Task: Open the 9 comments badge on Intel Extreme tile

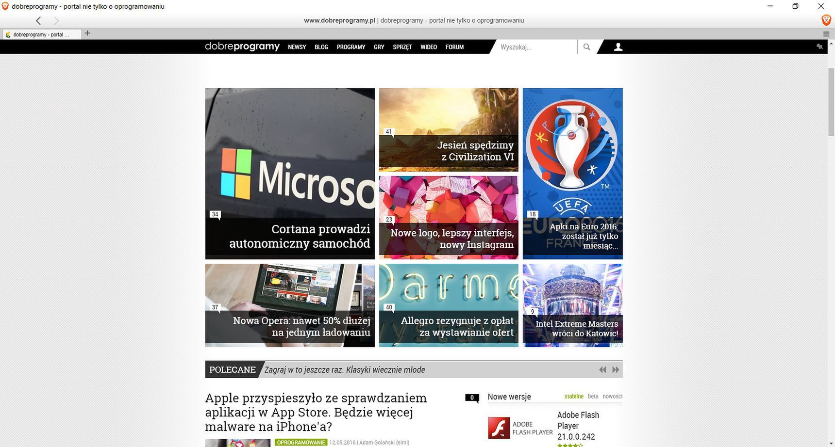Action: [533, 312]
